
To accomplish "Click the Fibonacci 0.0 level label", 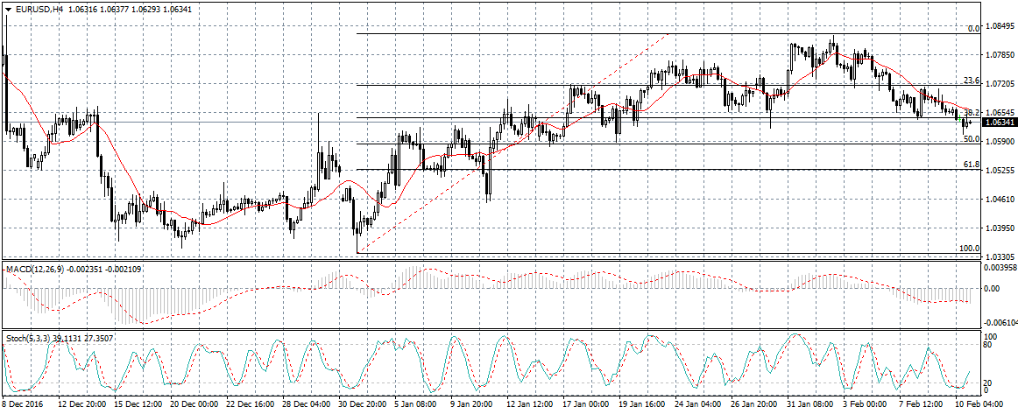I will [972, 29].
